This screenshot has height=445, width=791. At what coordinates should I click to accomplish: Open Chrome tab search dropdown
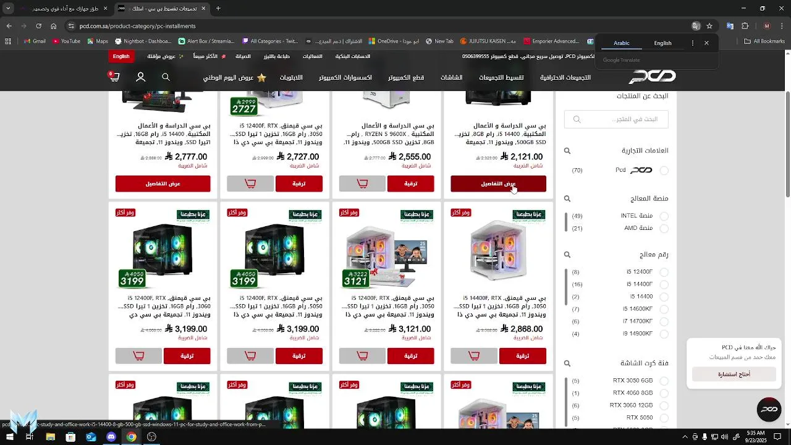coord(9,8)
